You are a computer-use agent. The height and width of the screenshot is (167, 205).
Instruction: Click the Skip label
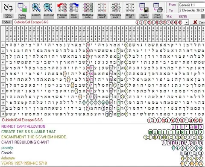click(x=169, y=16)
